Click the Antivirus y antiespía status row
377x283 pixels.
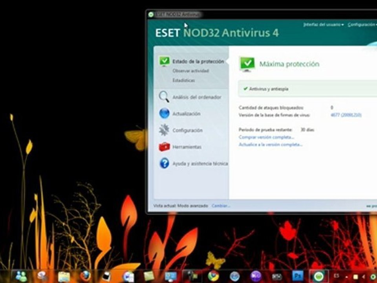pos(307,89)
